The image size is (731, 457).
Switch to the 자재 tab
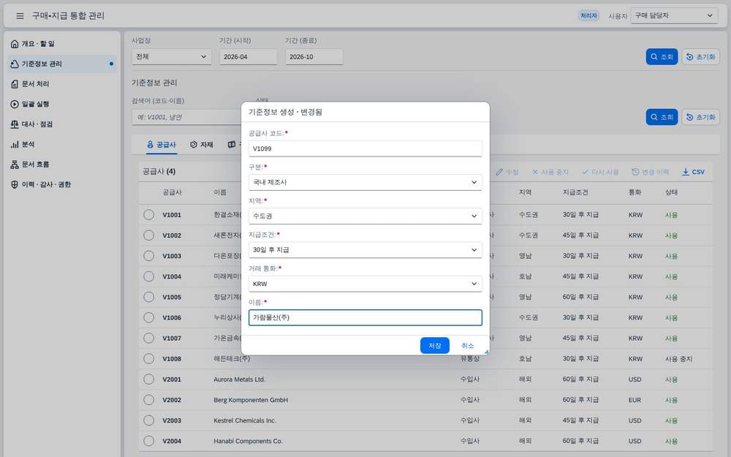pyautogui.click(x=202, y=145)
